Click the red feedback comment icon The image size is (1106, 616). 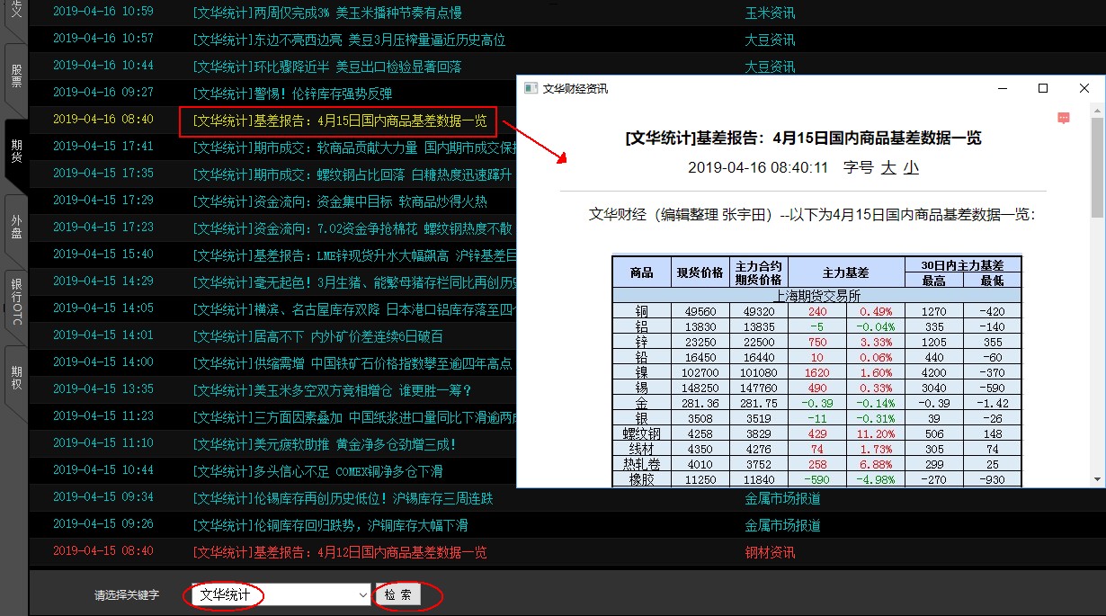pos(1063,118)
